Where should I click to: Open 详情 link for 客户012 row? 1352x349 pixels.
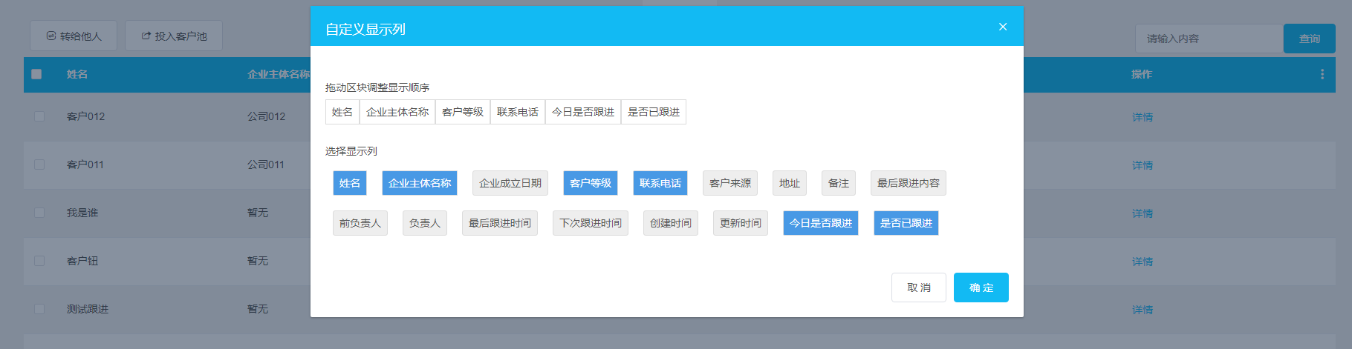pyautogui.click(x=1142, y=117)
